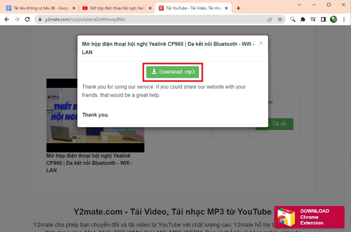Click the Google Docs tab favicon

coord(9,9)
